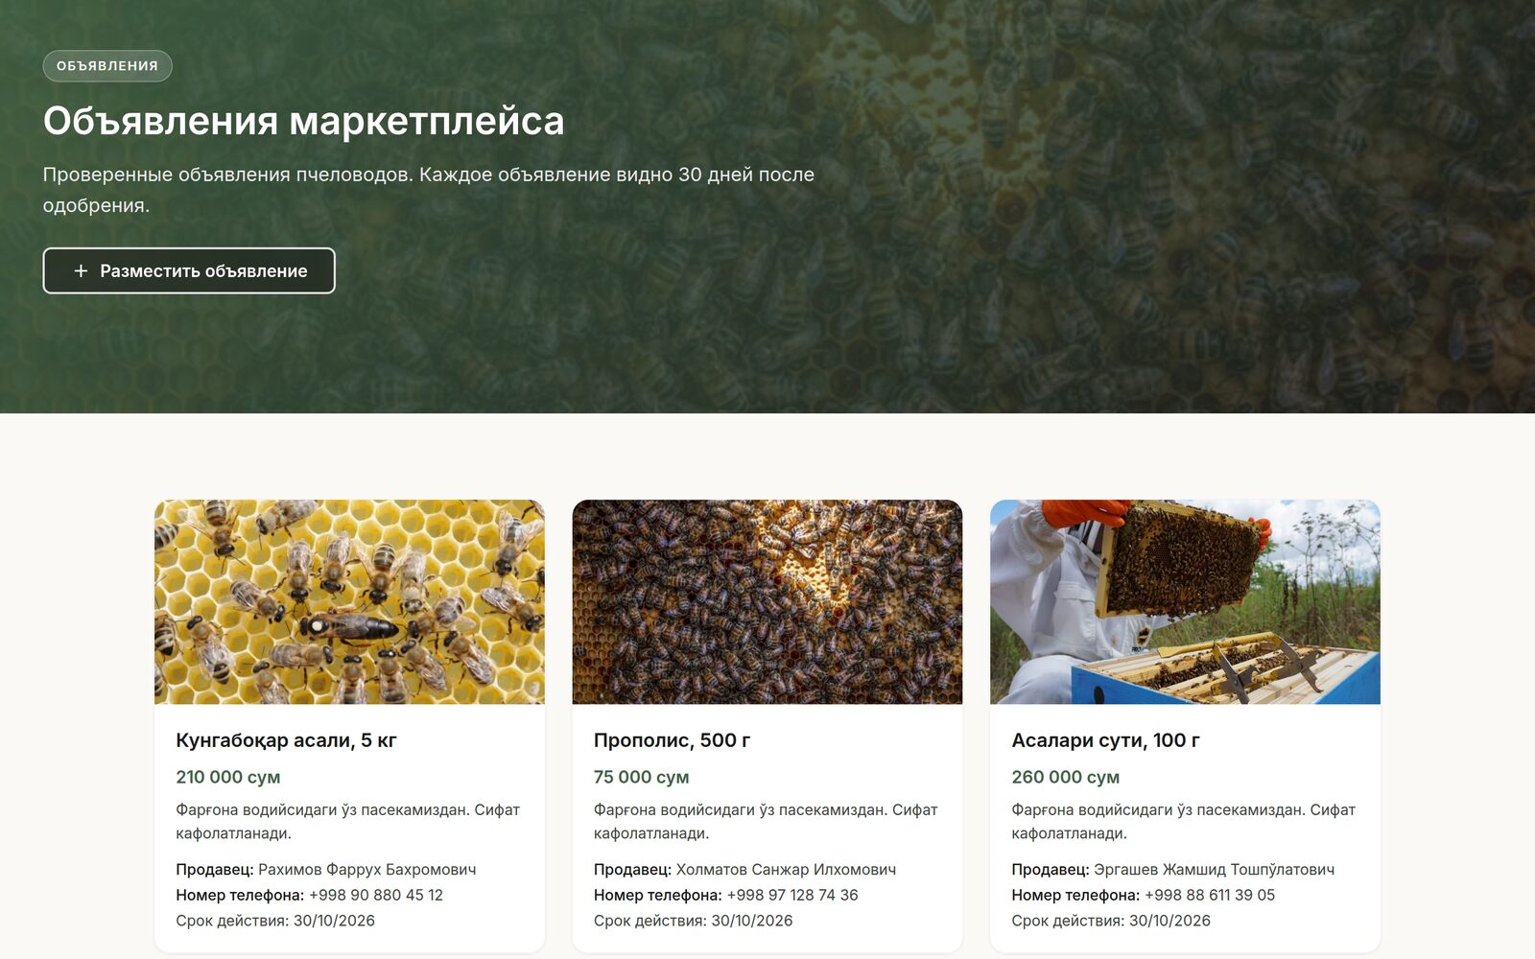Viewport: 1535px width, 959px height.
Task: Open listing Кунгабоқар асали, 5 кг
Action: point(286,740)
